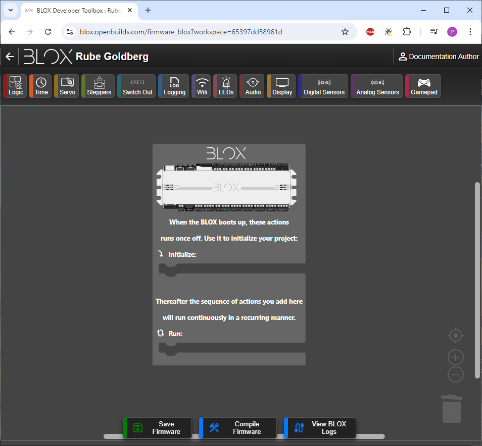
Task: Open the Steppers blocks category
Action: coord(99,86)
